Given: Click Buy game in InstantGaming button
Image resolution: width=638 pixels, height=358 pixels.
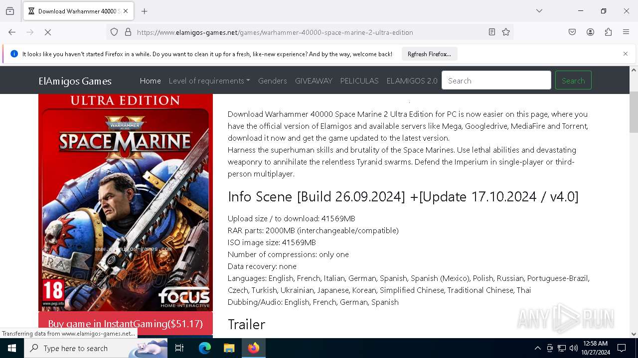Looking at the screenshot, I should [126, 324].
